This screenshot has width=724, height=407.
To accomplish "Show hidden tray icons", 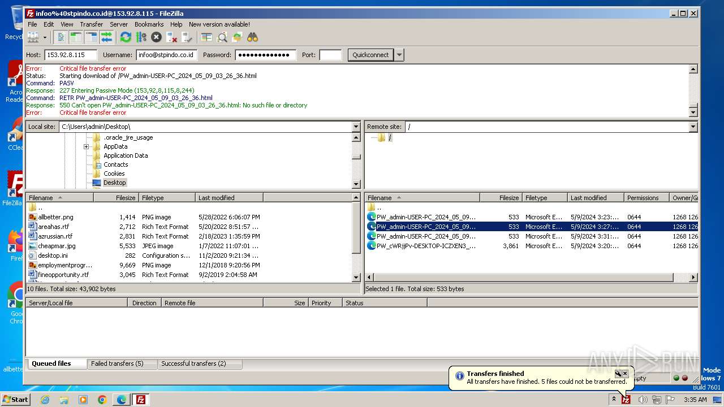I will (614, 399).
